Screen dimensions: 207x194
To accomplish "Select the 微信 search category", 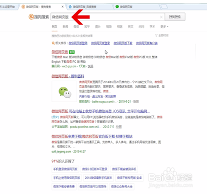I will click(x=76, y=26).
